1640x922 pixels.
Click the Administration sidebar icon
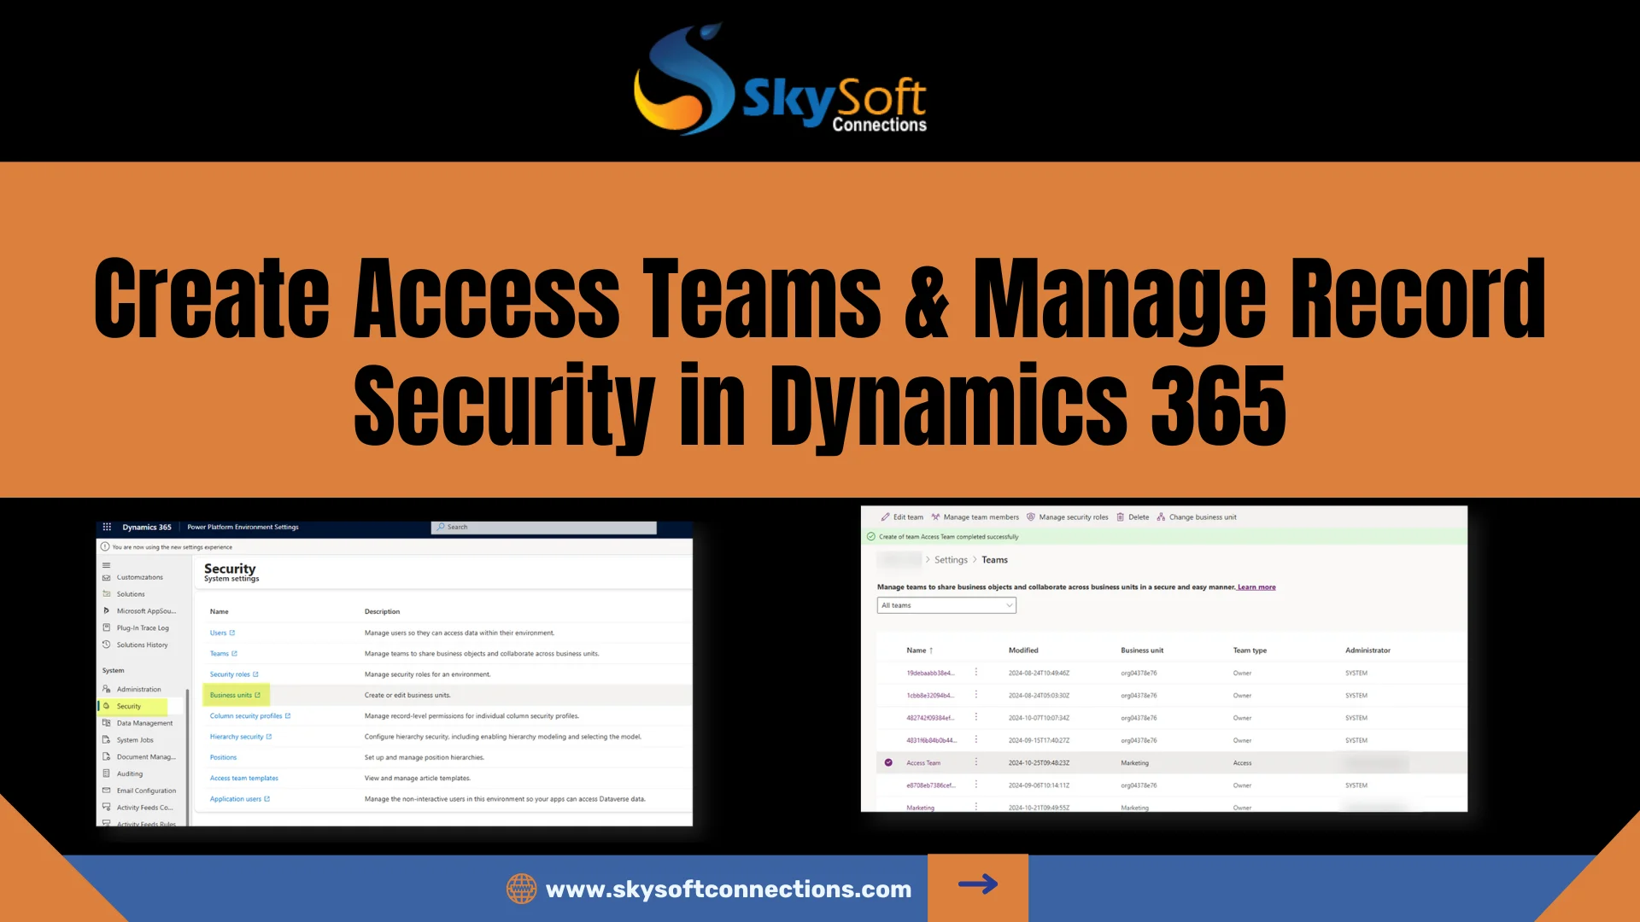tap(107, 689)
